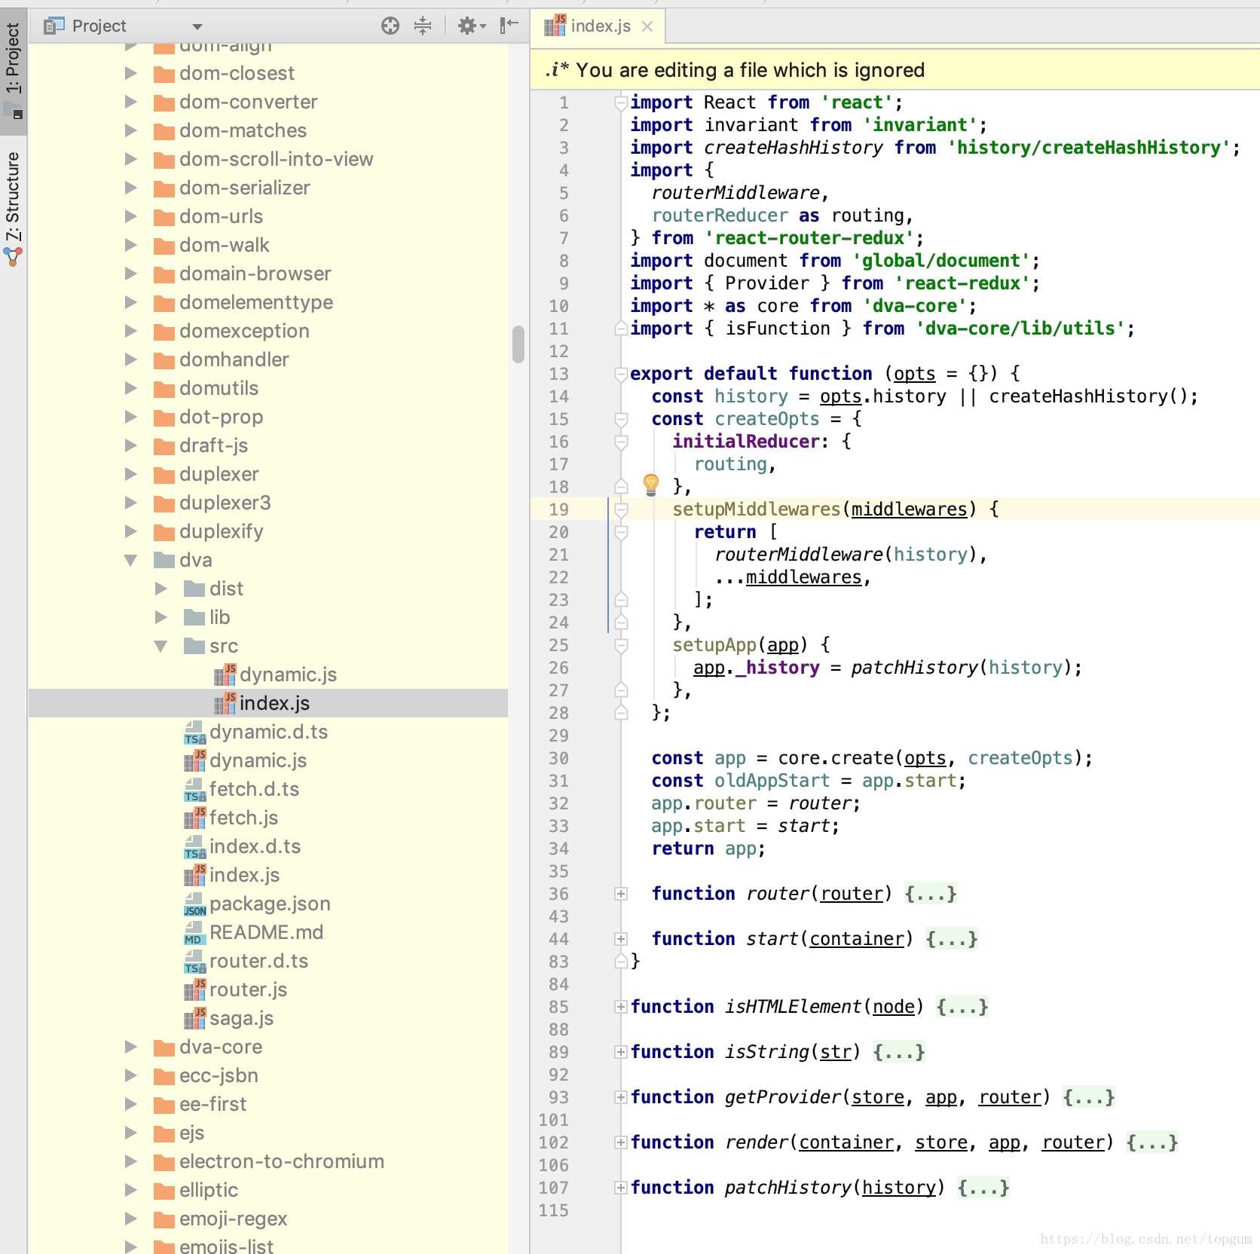The image size is (1260, 1254).
Task: Click the MD icon of README.md
Action: [x=195, y=932]
